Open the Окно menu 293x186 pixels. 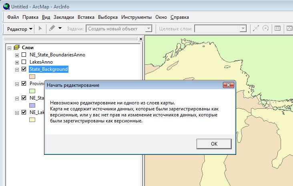tap(161, 17)
